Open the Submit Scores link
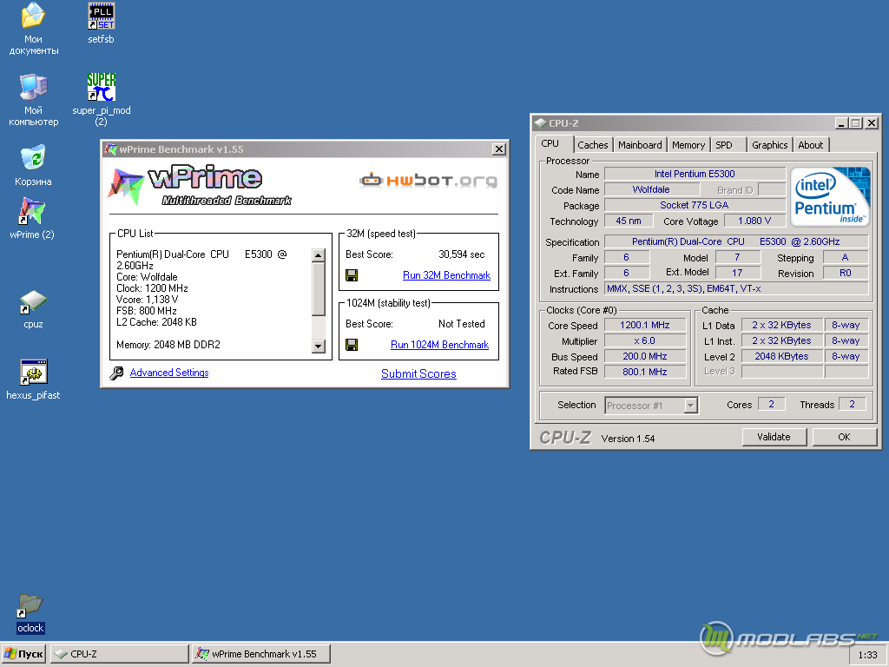The image size is (889, 667). pyautogui.click(x=418, y=373)
